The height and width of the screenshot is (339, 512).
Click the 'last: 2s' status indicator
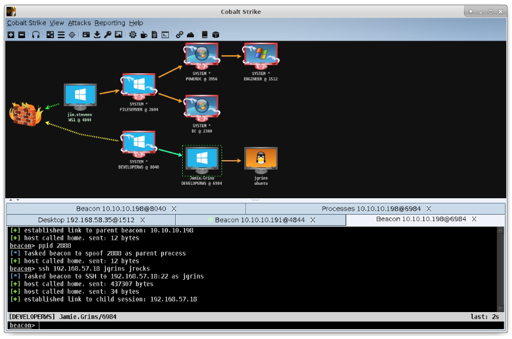click(x=484, y=317)
